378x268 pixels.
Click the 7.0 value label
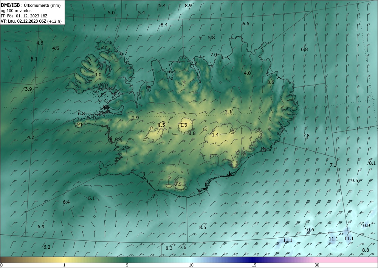214,55
